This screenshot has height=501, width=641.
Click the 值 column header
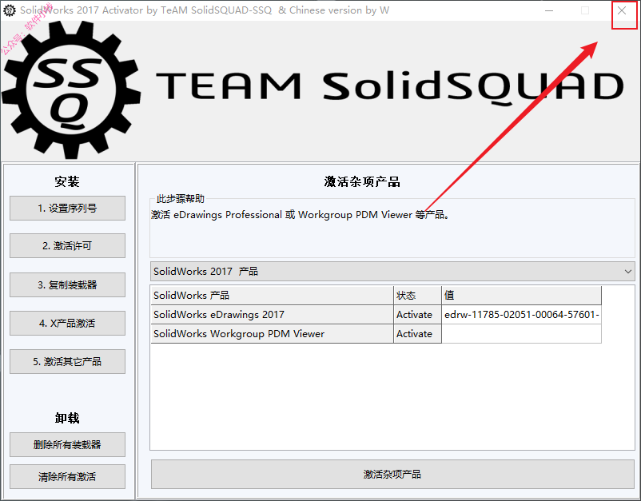pos(522,296)
